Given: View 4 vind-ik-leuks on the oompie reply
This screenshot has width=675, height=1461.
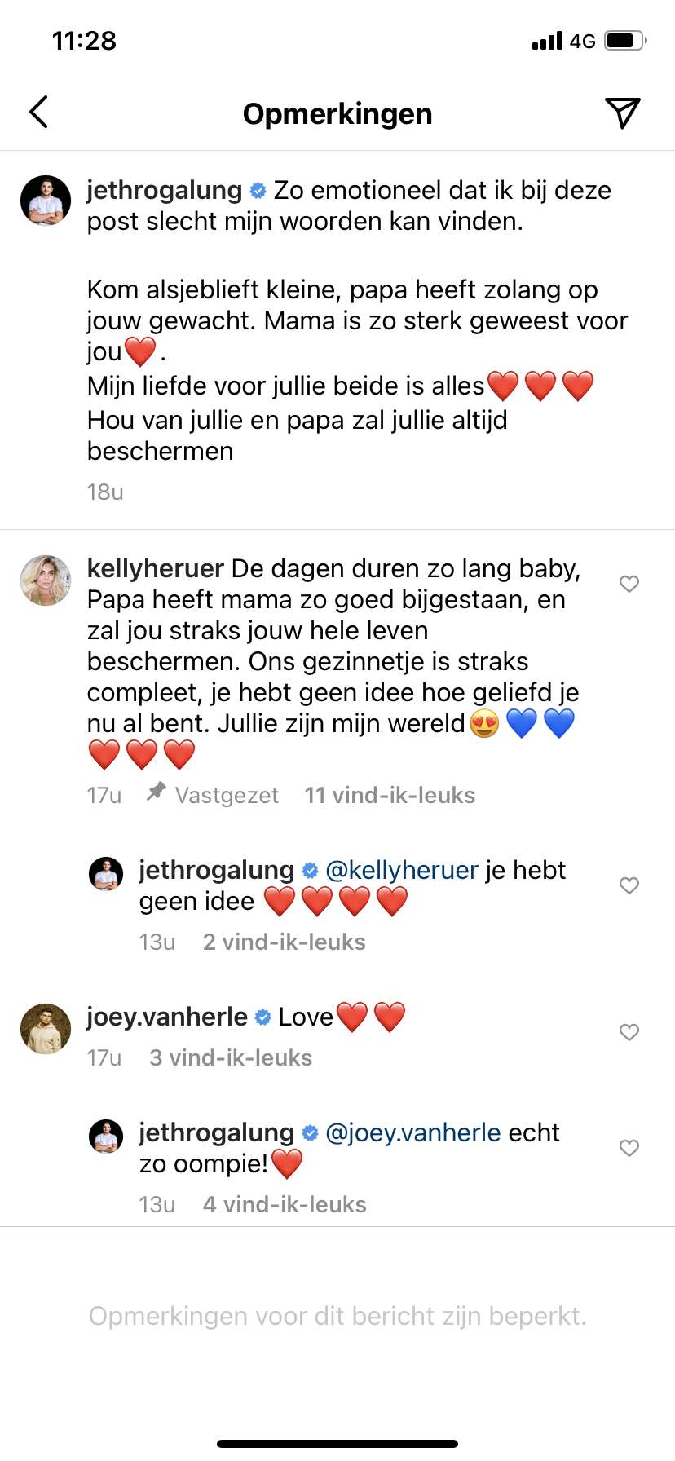Looking at the screenshot, I should tap(285, 1204).
